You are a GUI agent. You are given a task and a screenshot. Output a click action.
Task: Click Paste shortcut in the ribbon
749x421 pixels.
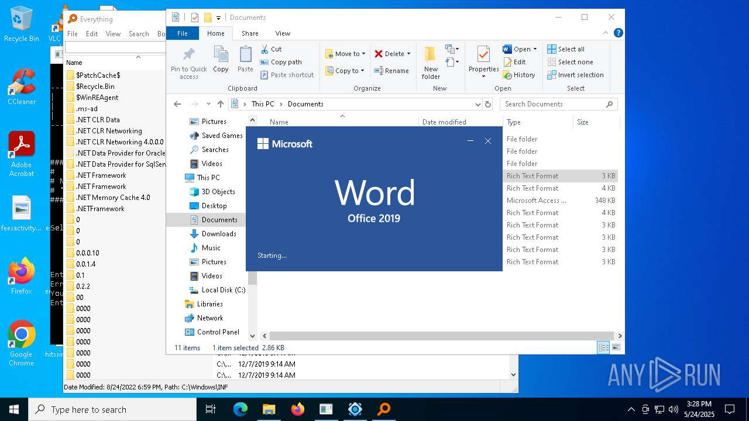(x=287, y=75)
